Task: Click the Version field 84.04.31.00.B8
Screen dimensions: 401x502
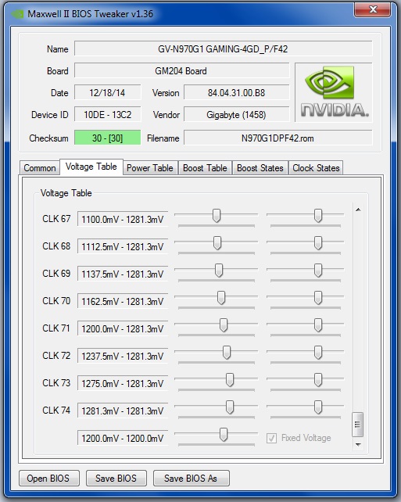Action: (237, 93)
